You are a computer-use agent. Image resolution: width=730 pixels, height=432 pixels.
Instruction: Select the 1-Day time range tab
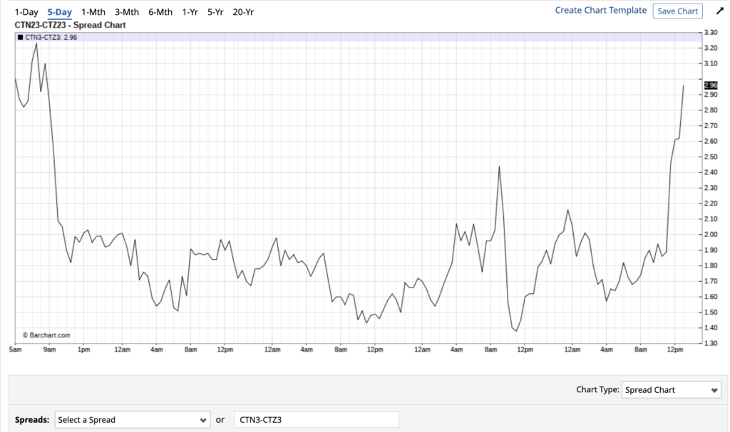pos(26,12)
